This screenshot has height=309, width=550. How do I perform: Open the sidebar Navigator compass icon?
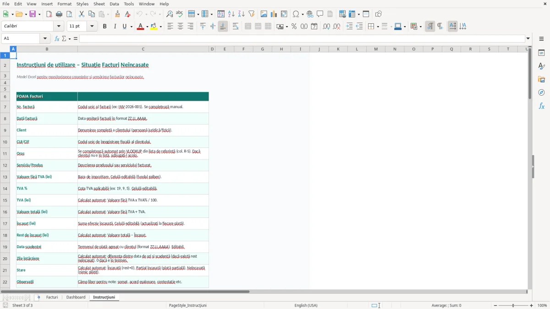point(541,92)
